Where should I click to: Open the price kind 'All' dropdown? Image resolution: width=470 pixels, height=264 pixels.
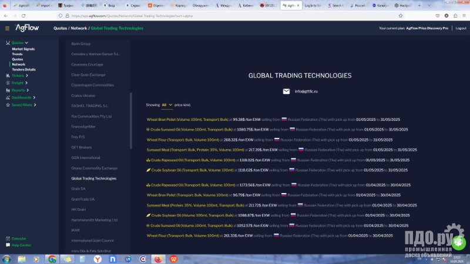(167, 105)
